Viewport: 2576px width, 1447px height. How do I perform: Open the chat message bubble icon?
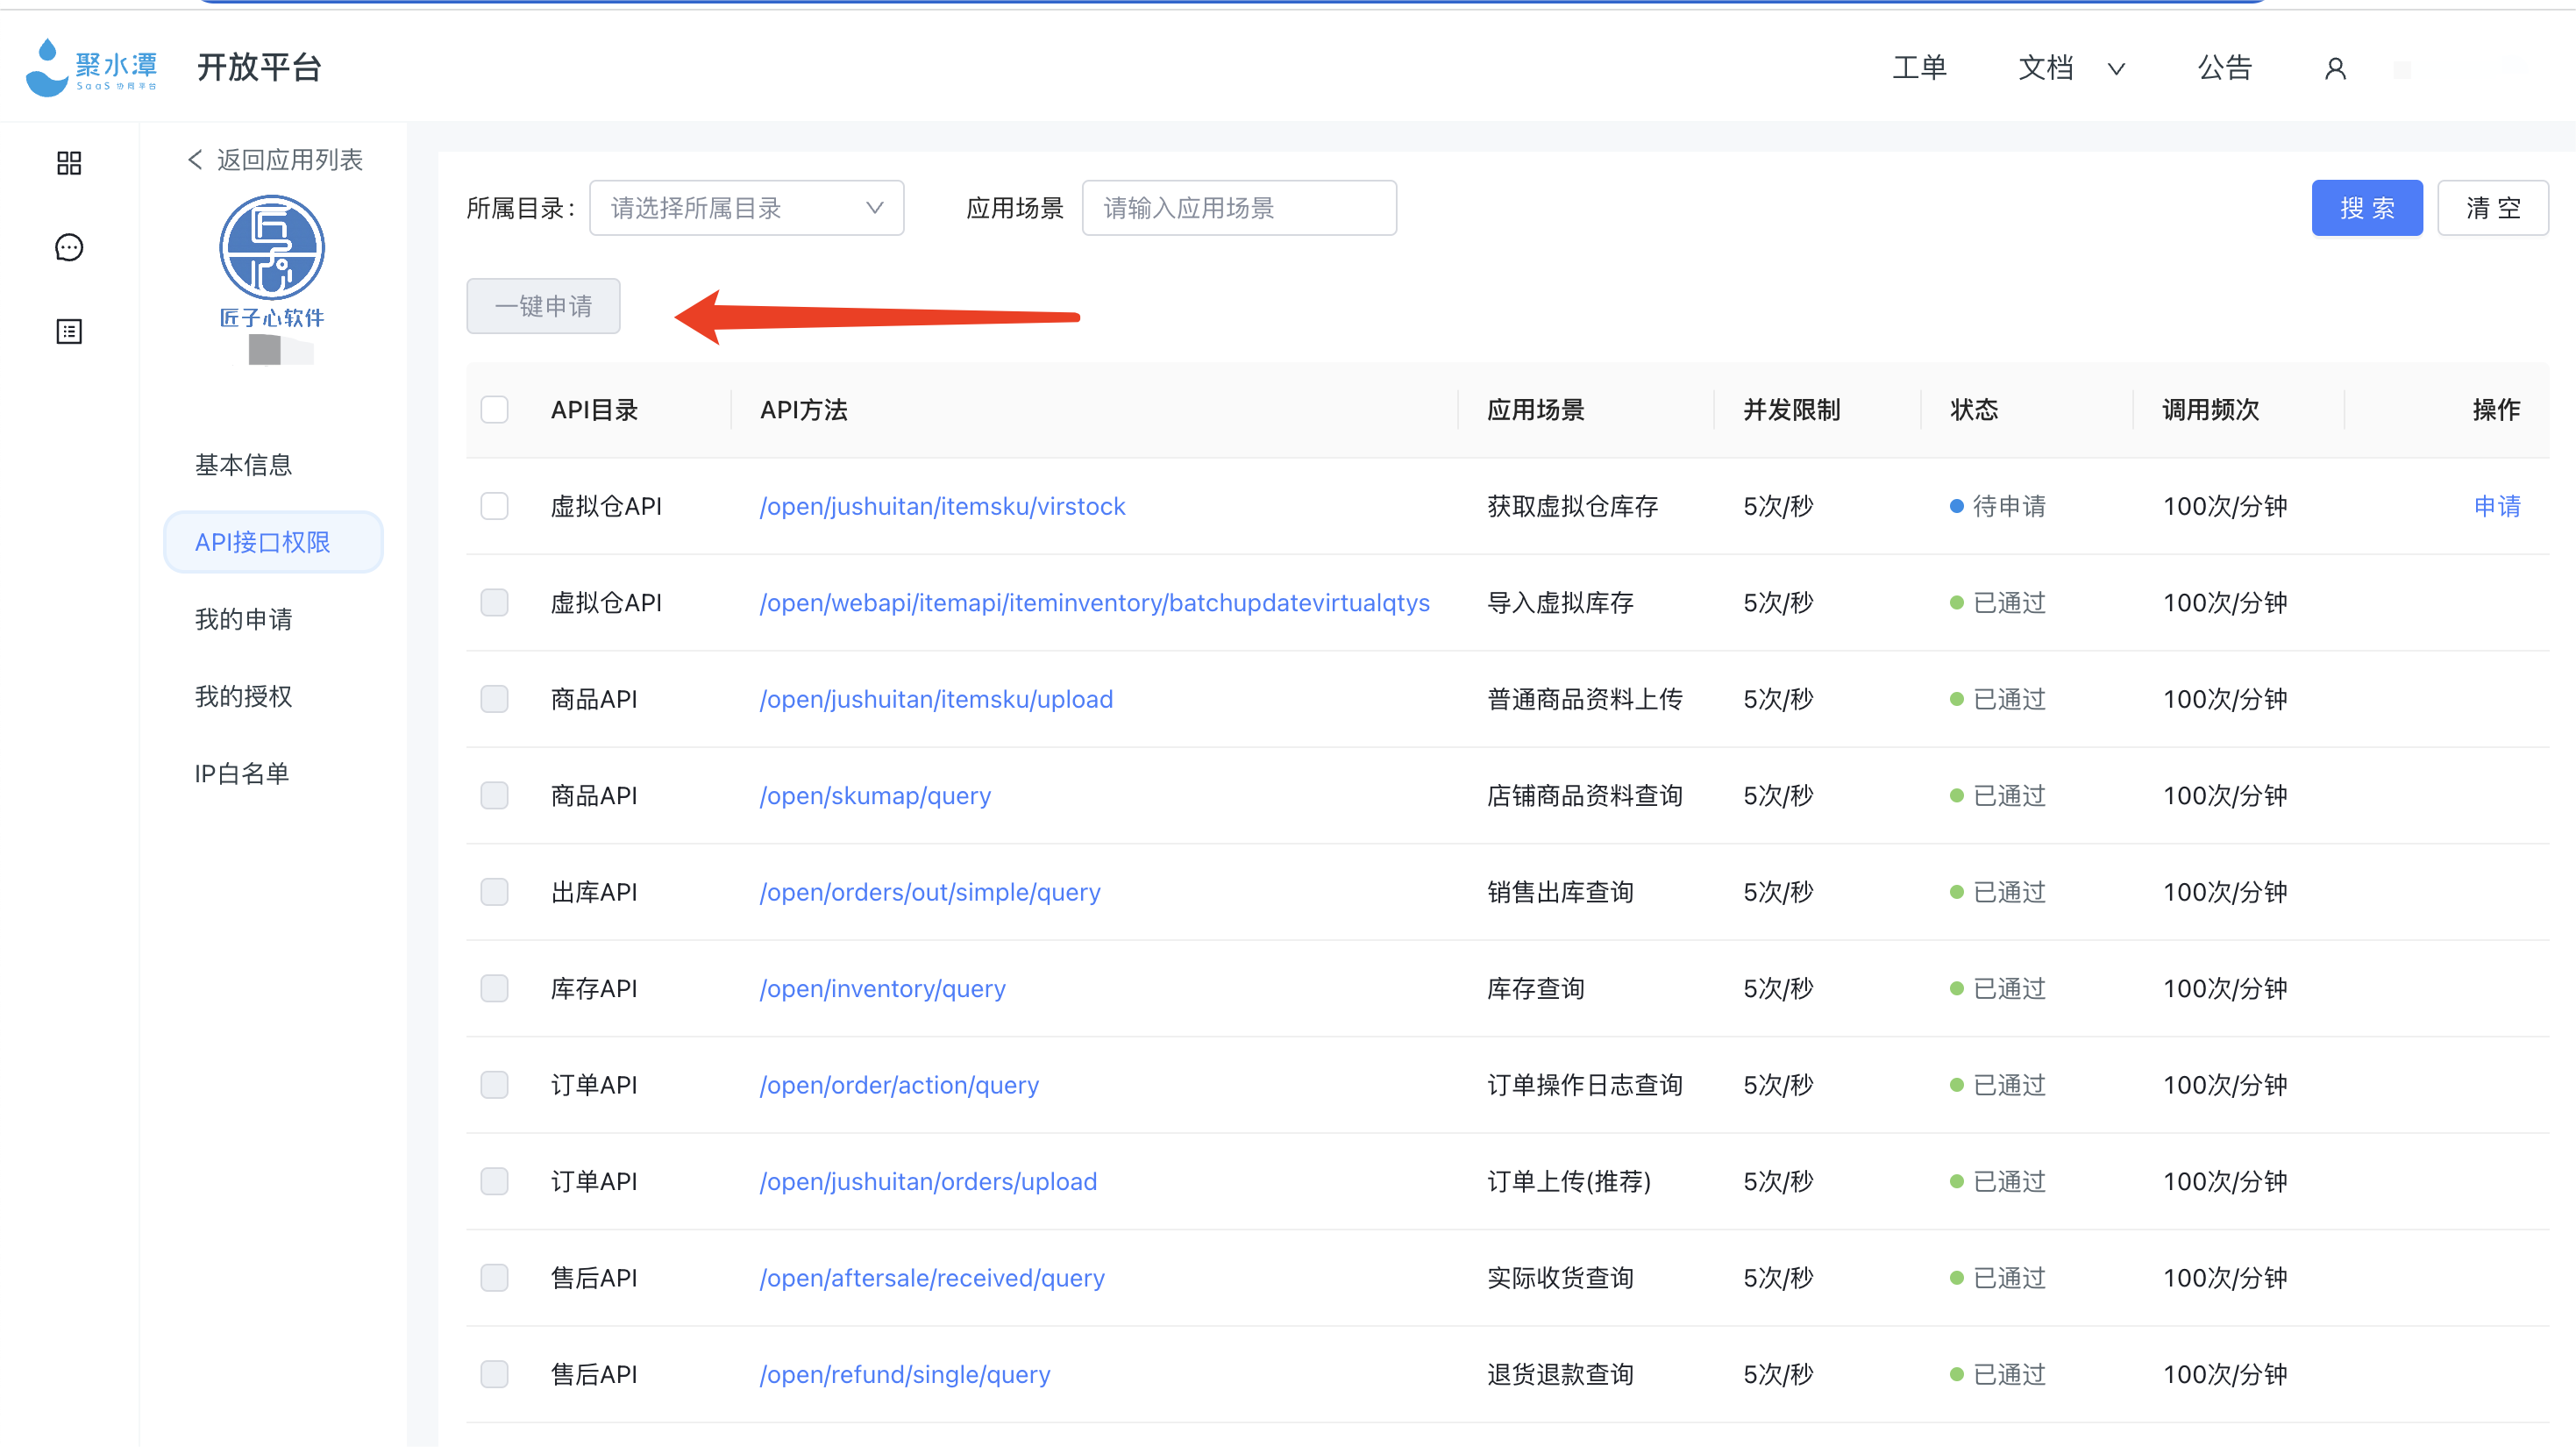(69, 247)
